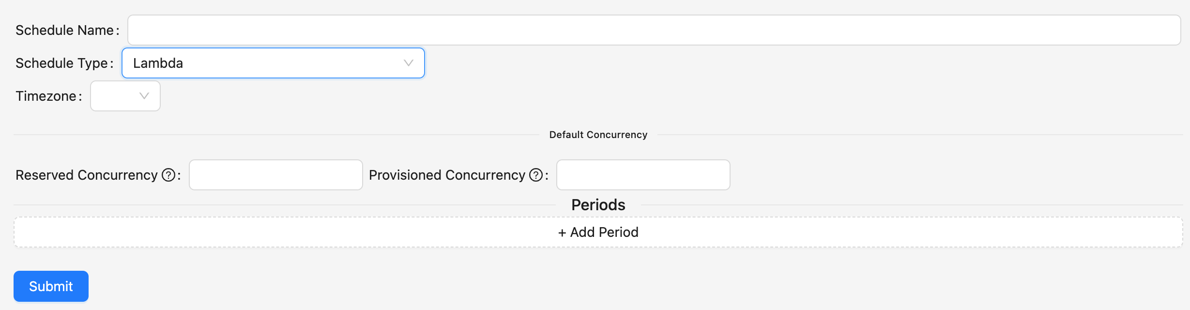Click the Provisioned Concurrency help question-mark icon

(536, 175)
